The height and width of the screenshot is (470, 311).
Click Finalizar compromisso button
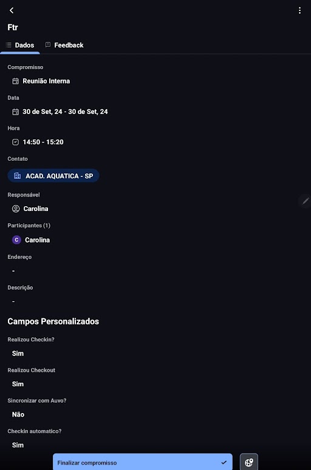[143, 462]
